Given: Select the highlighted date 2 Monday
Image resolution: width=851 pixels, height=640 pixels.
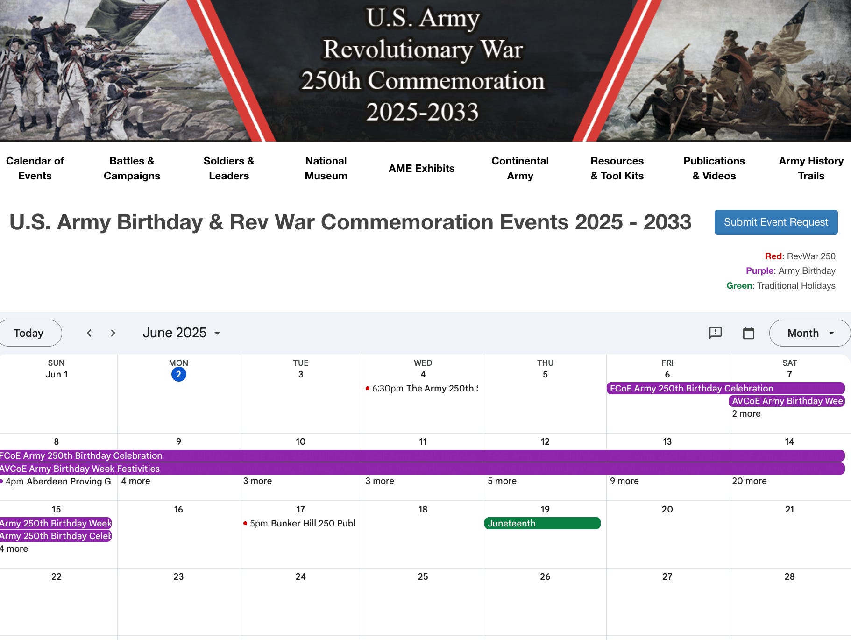Looking at the screenshot, I should (178, 374).
